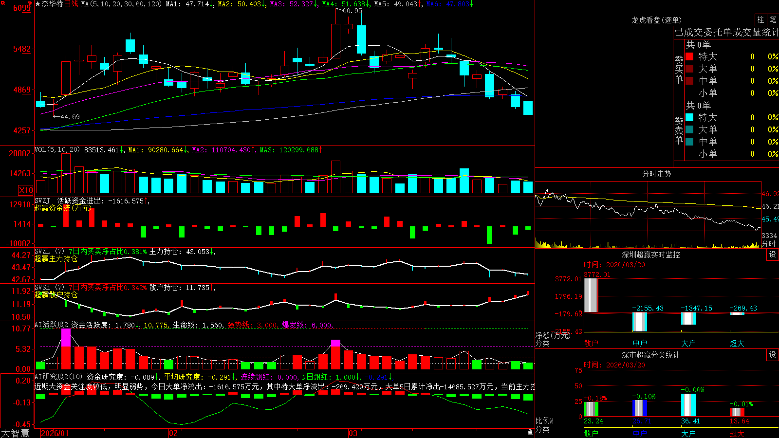Screen dimensions: 779x438
Task: Click the 活跃资金进出: -1616.575 value
Action: [x=100, y=201]
